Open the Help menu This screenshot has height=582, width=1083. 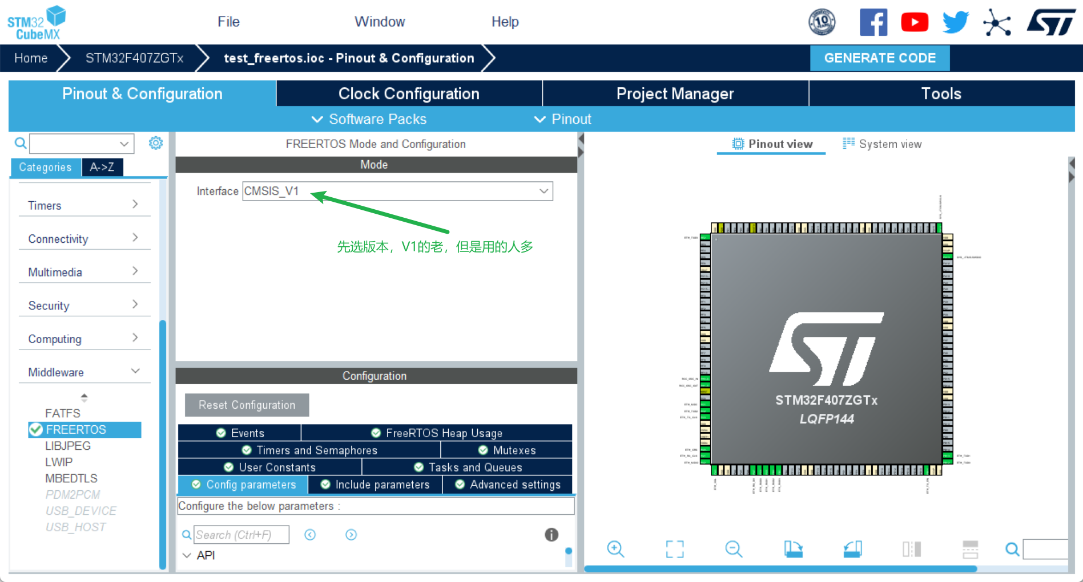coord(505,22)
